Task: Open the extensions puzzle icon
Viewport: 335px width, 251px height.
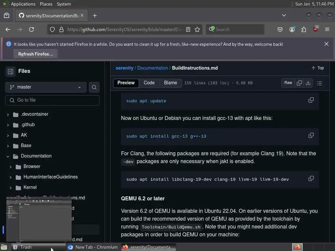Action: 304,29
